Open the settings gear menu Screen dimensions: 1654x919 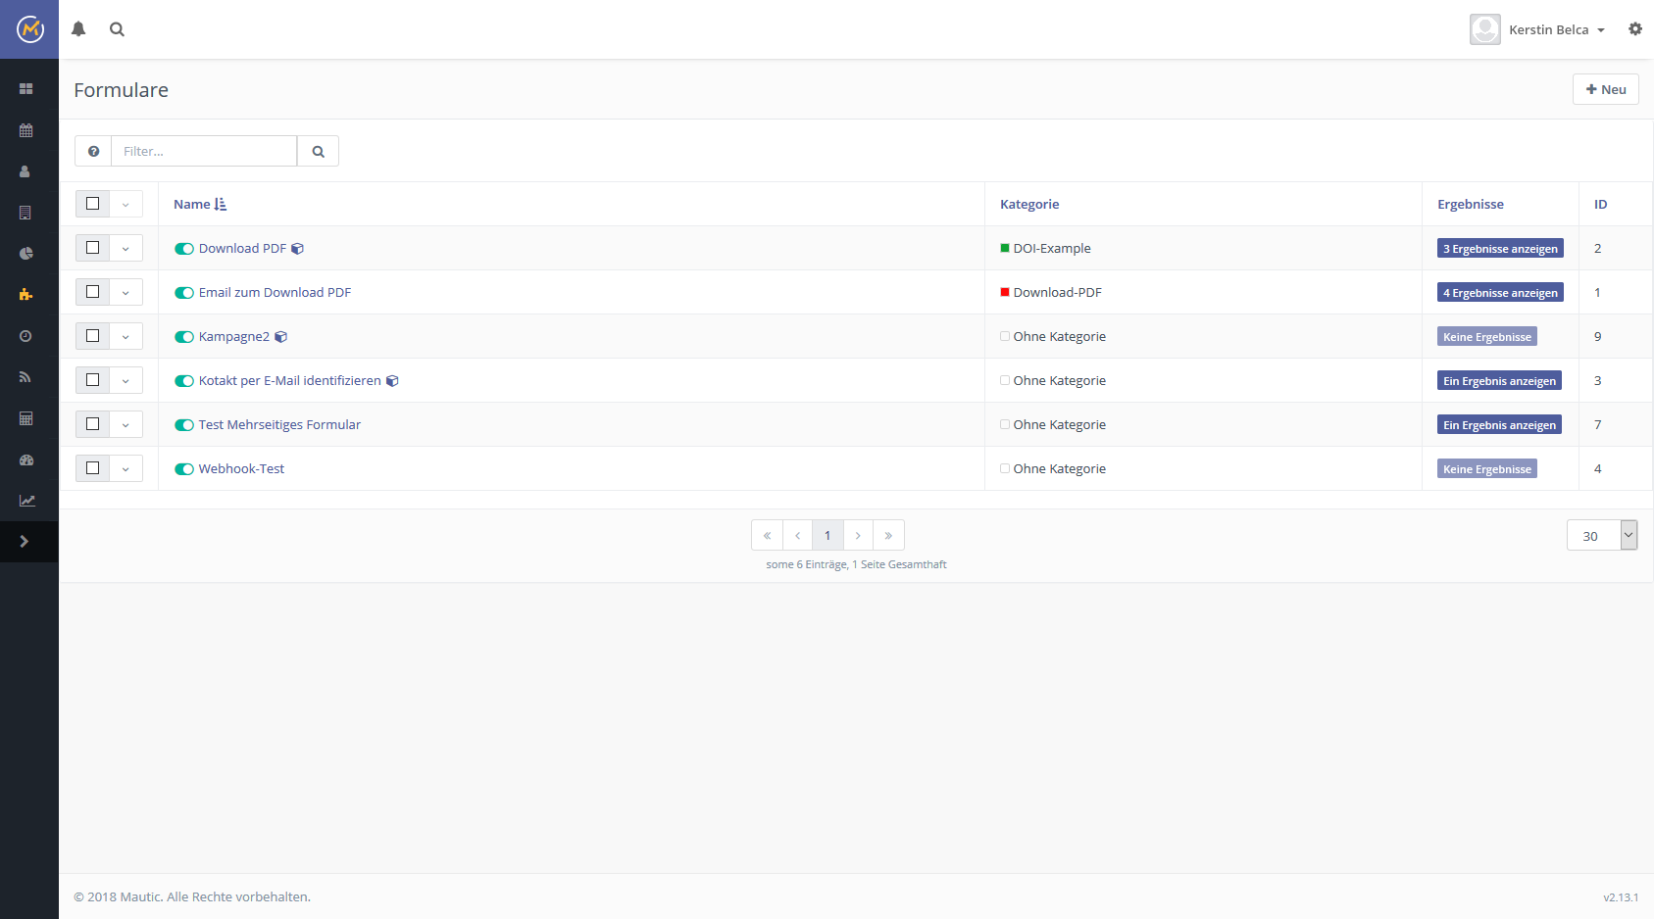coord(1634,29)
